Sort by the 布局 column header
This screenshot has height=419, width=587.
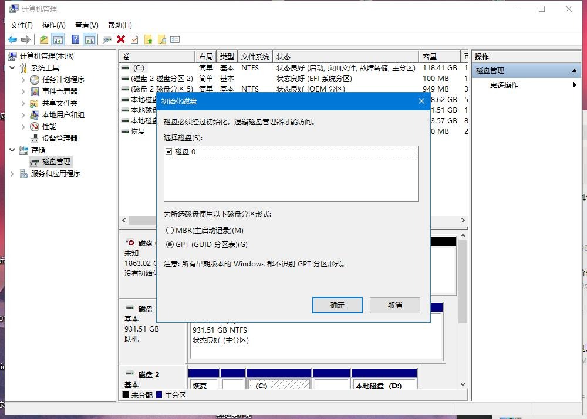pos(205,56)
